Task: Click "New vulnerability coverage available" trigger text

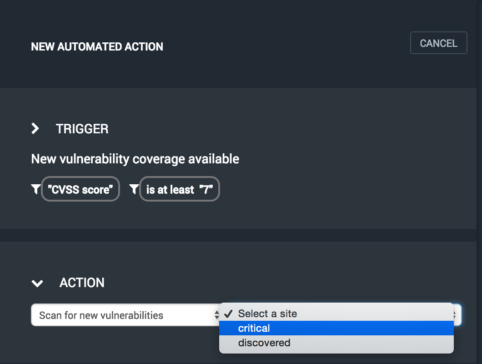Action: (x=135, y=159)
